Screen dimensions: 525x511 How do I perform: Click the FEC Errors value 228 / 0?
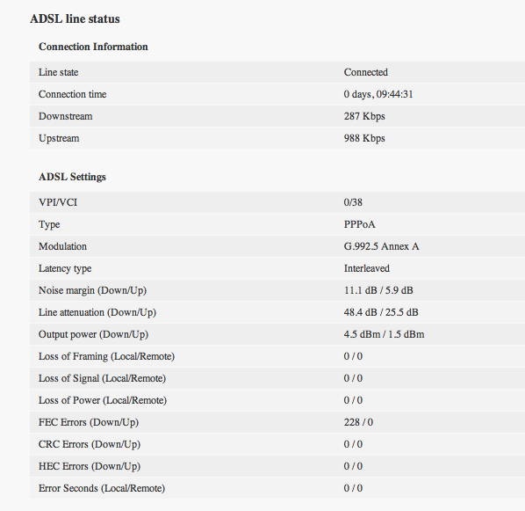pos(358,422)
